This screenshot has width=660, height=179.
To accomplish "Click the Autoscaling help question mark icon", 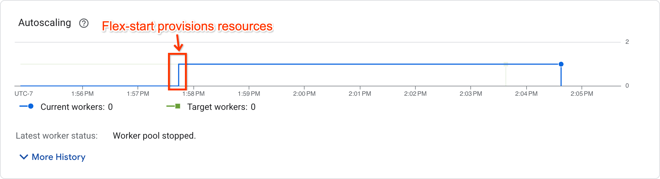I will [84, 23].
